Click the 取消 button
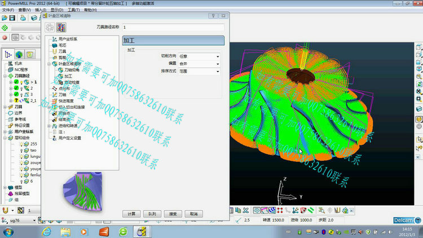Image resolution: width=423 pixels, height=238 pixels. (193, 214)
